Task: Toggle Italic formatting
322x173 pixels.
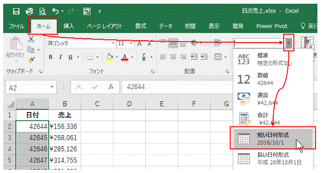Action: (60, 57)
